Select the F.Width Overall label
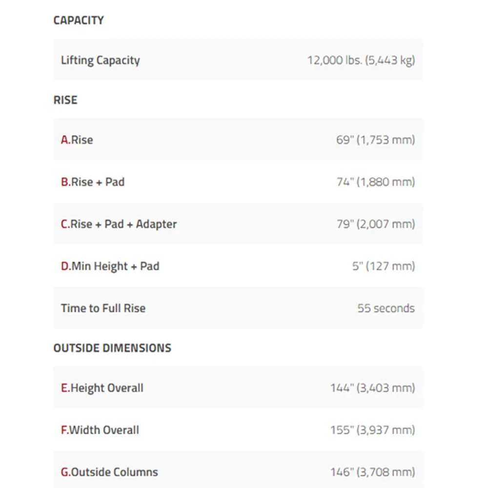This screenshot has height=488, width=488. click(100, 430)
